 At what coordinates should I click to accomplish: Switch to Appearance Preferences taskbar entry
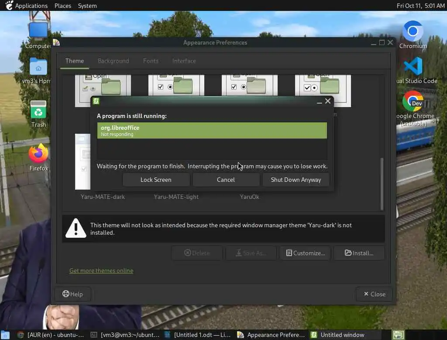coord(271,335)
